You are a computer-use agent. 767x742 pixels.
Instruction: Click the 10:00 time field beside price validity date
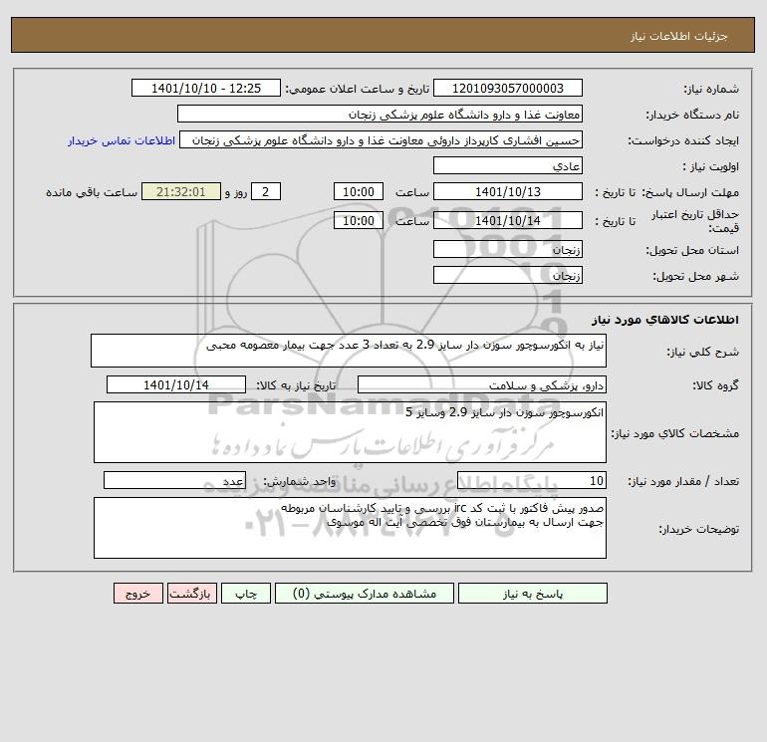(x=359, y=220)
